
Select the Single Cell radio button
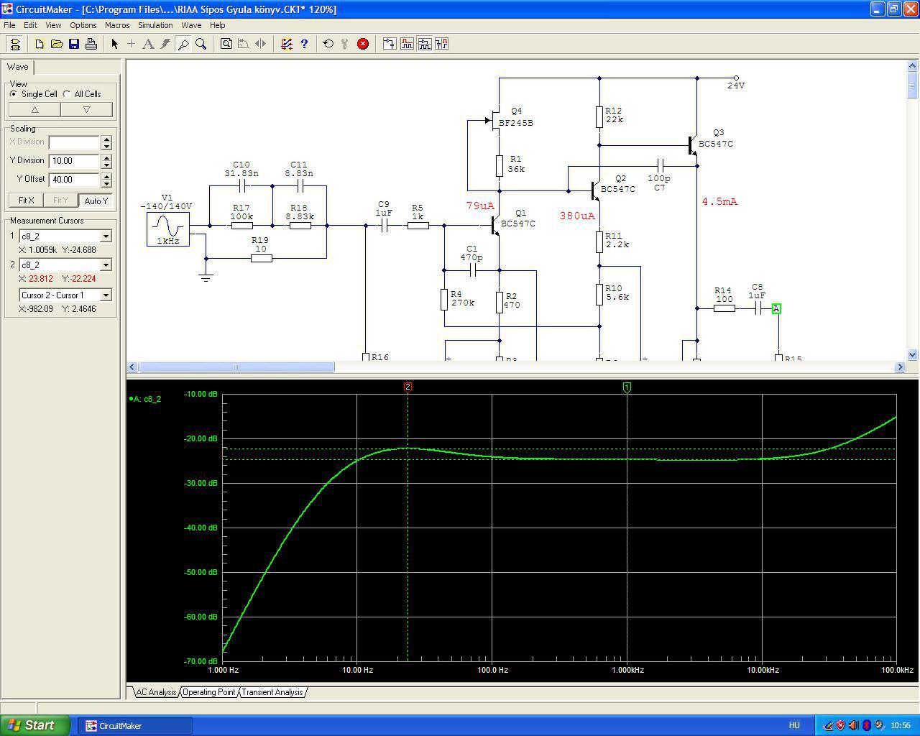[x=14, y=94]
